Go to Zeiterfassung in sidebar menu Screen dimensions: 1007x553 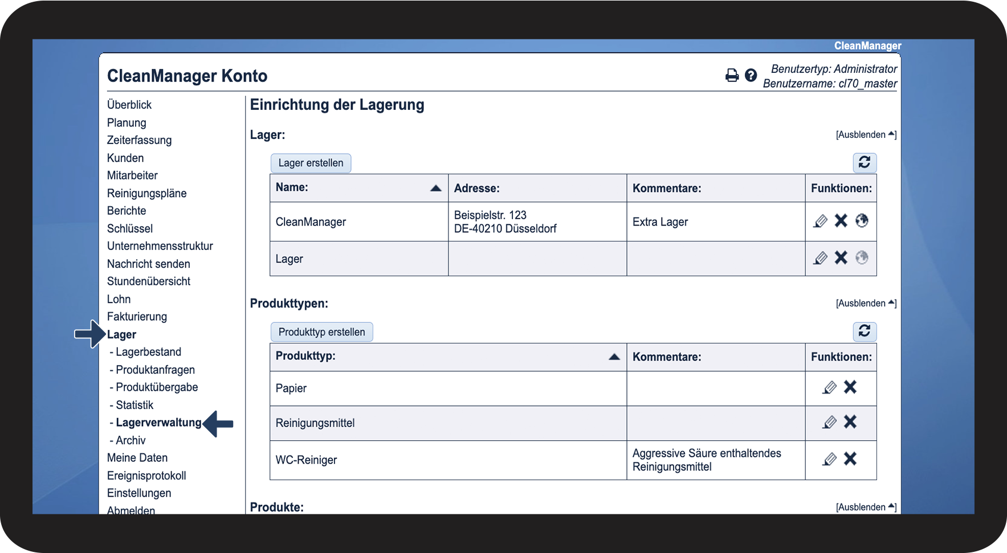click(139, 140)
